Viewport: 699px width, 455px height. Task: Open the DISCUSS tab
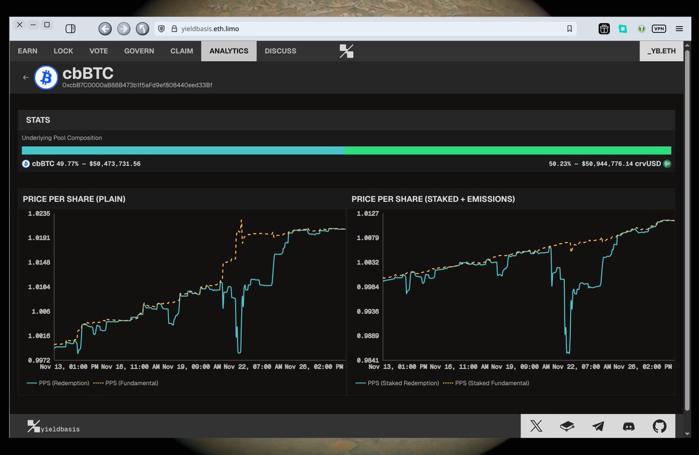[x=280, y=51]
